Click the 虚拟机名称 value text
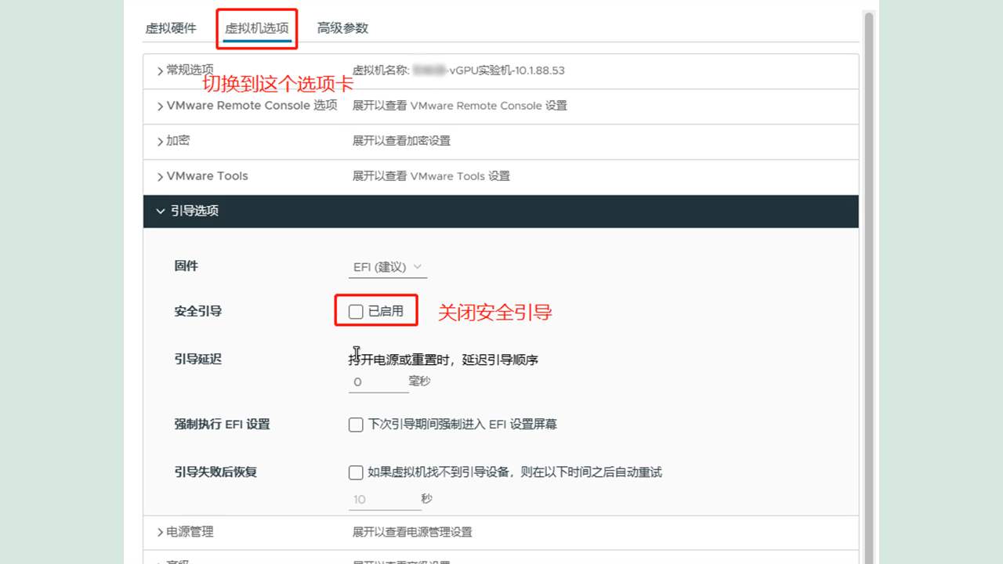The image size is (1003, 564). click(x=489, y=70)
